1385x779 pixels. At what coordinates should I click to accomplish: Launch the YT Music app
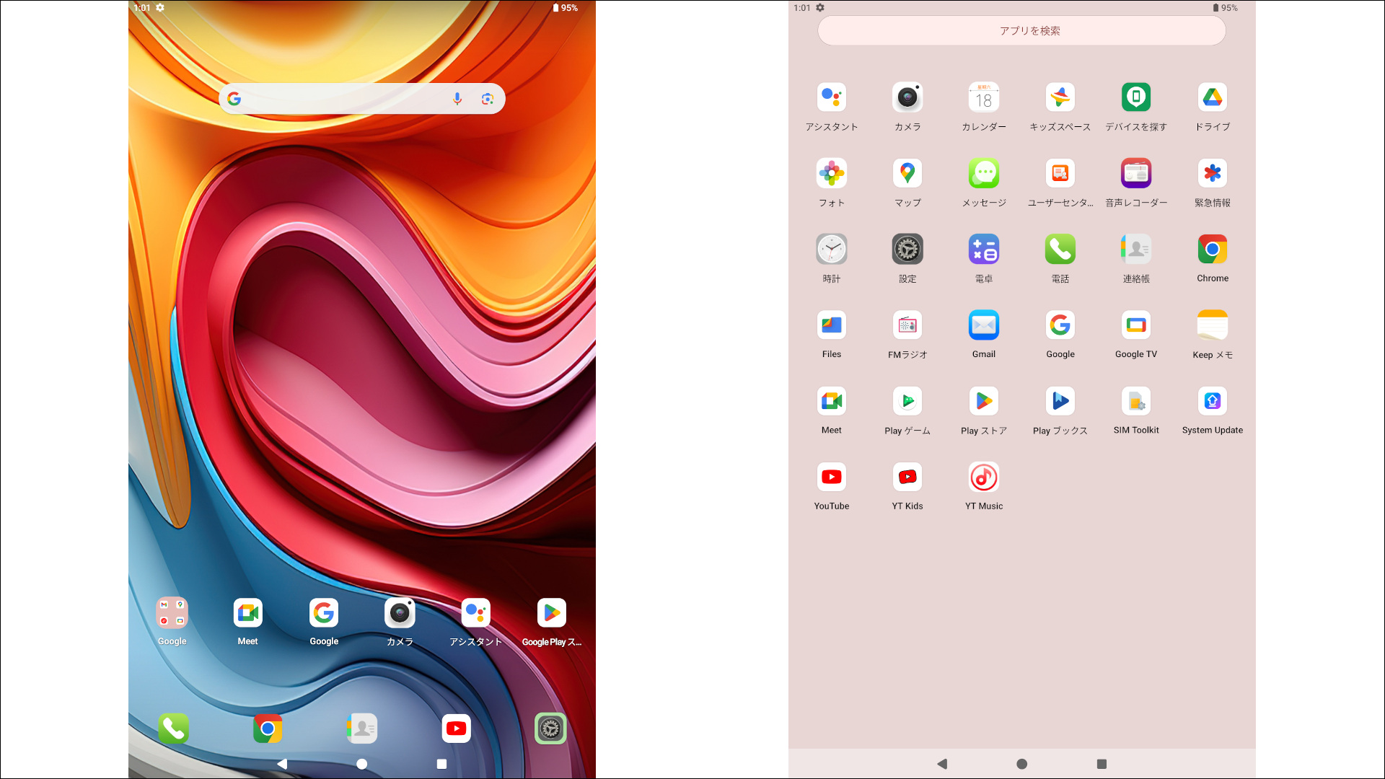point(984,477)
